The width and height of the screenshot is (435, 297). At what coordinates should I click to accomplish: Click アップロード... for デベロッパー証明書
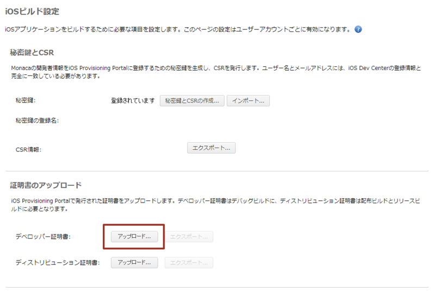click(x=134, y=237)
